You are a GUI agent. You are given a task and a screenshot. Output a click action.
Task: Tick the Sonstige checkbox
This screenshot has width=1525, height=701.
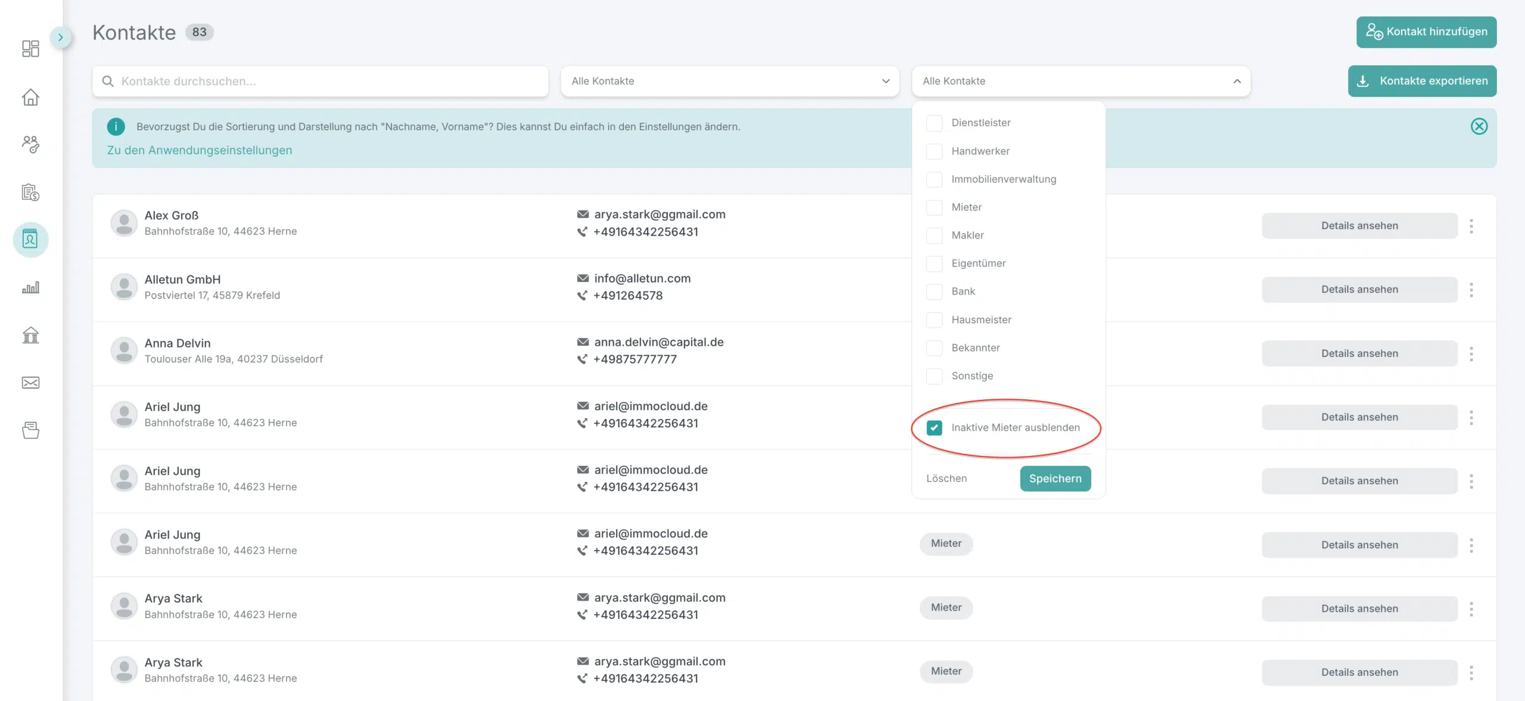[x=934, y=375]
